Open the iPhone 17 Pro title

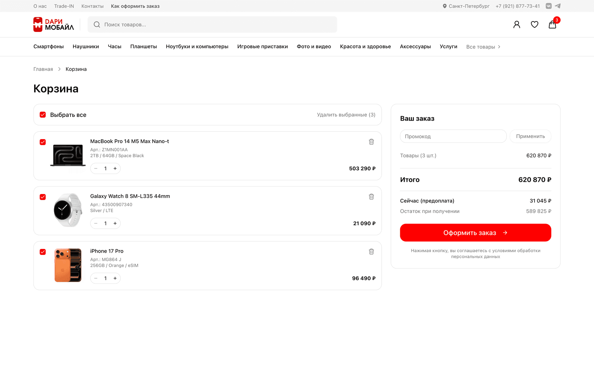[x=107, y=251]
